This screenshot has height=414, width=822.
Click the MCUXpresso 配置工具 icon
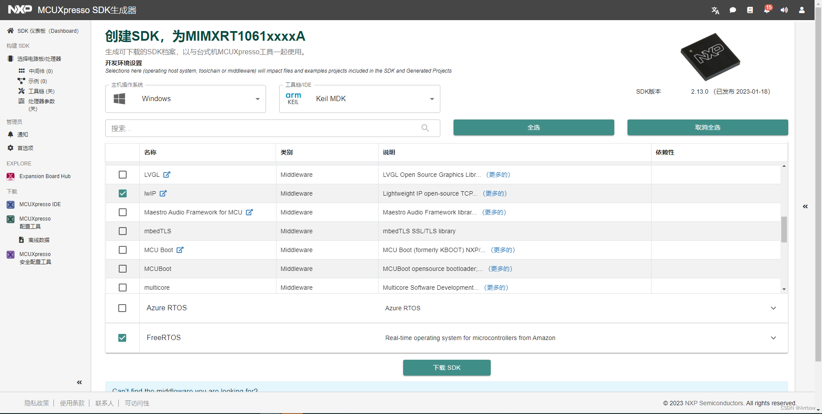(11, 219)
